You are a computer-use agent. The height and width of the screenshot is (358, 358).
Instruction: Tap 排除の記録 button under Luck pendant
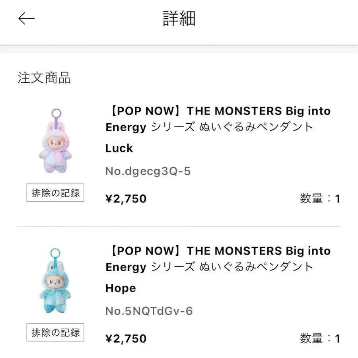pos(55,193)
